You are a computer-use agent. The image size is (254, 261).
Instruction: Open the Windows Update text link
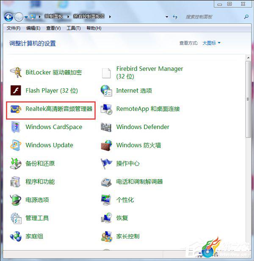click(x=49, y=145)
